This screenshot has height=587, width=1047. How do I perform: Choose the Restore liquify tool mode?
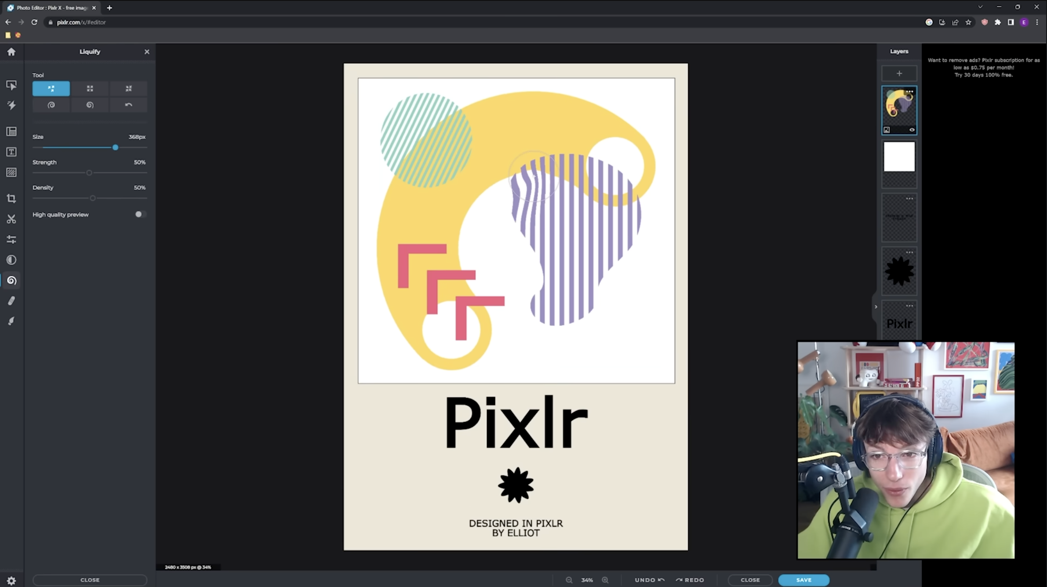click(128, 105)
